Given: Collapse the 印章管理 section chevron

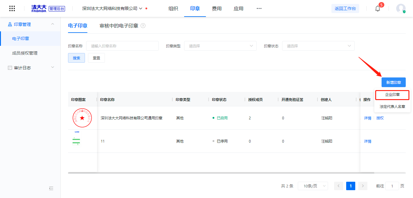Looking at the screenshot, I should tap(53, 24).
